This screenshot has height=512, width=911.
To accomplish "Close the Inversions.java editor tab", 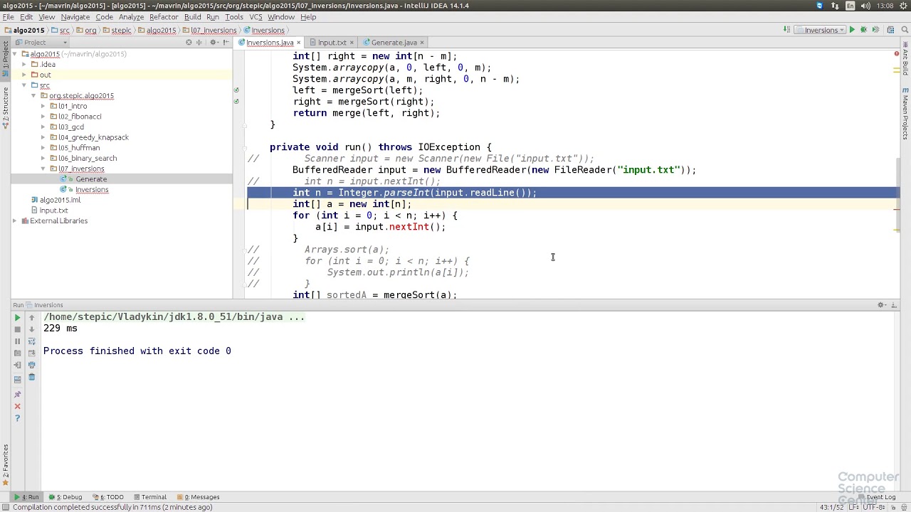I will pyautogui.click(x=298, y=43).
